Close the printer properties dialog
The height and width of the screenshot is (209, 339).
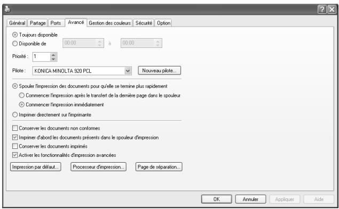pyautogui.click(x=332, y=10)
